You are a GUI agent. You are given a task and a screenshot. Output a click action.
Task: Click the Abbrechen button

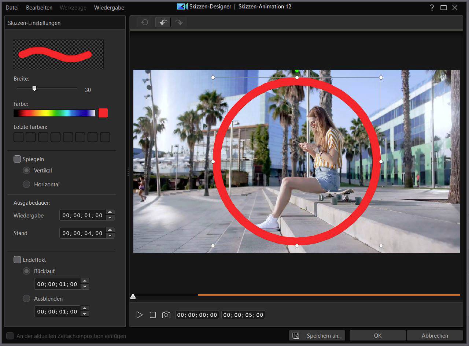[x=435, y=335]
